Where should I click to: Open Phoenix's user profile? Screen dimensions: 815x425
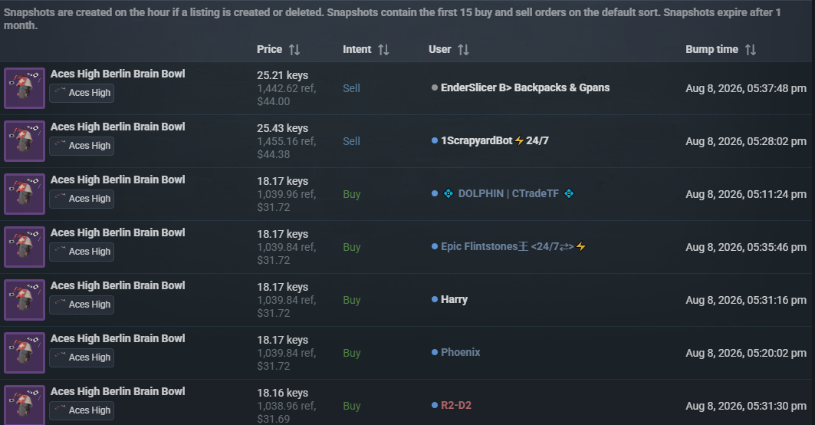coord(461,352)
